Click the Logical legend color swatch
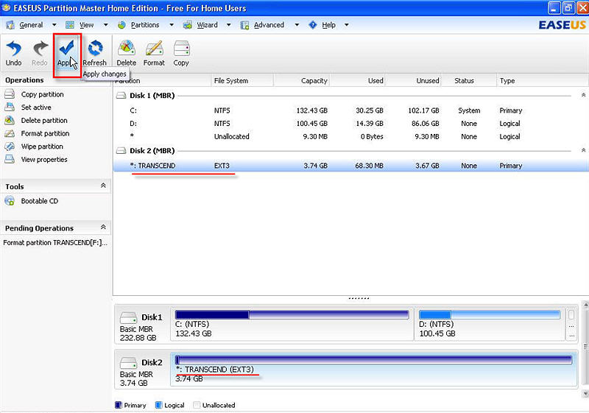This screenshot has width=589, height=413. pyautogui.click(x=158, y=405)
